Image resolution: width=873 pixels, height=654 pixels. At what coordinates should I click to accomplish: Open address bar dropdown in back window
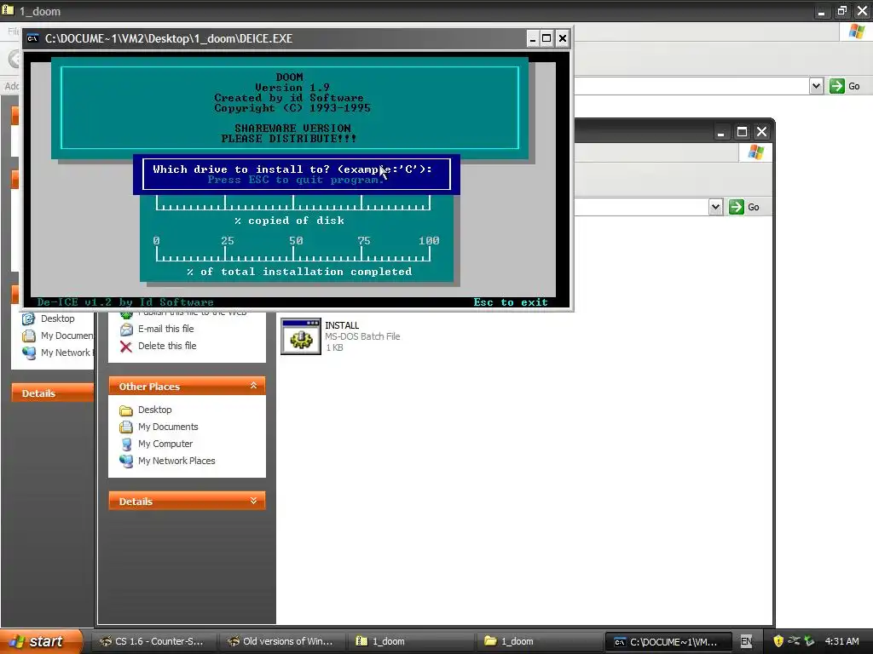(x=816, y=86)
